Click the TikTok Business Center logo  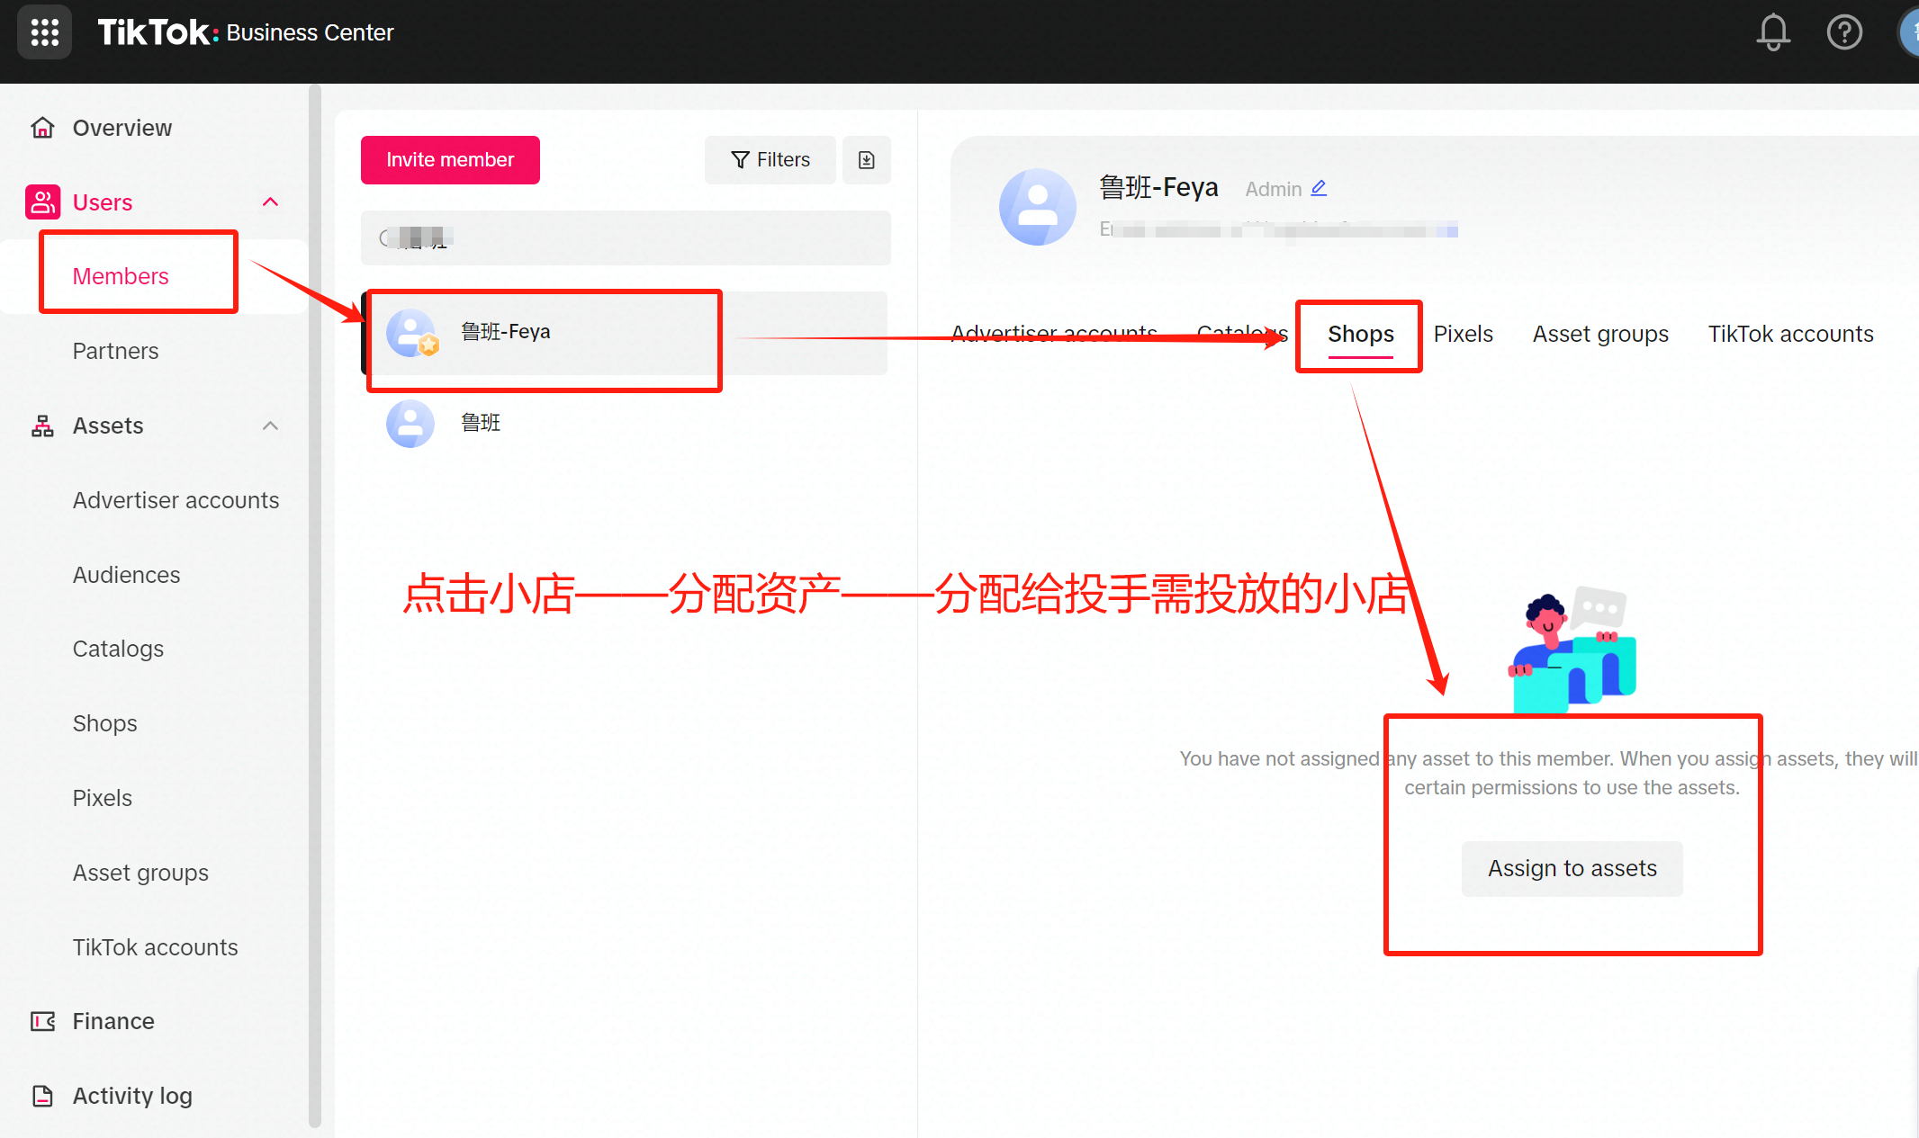pos(246,32)
